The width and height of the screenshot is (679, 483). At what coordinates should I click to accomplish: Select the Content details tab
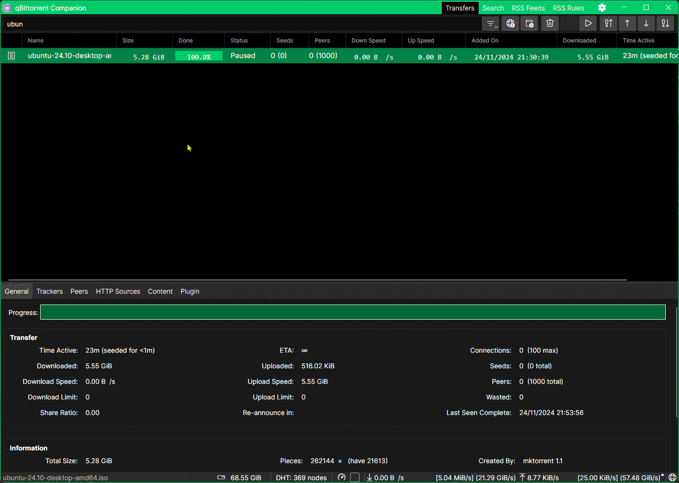[x=160, y=291]
